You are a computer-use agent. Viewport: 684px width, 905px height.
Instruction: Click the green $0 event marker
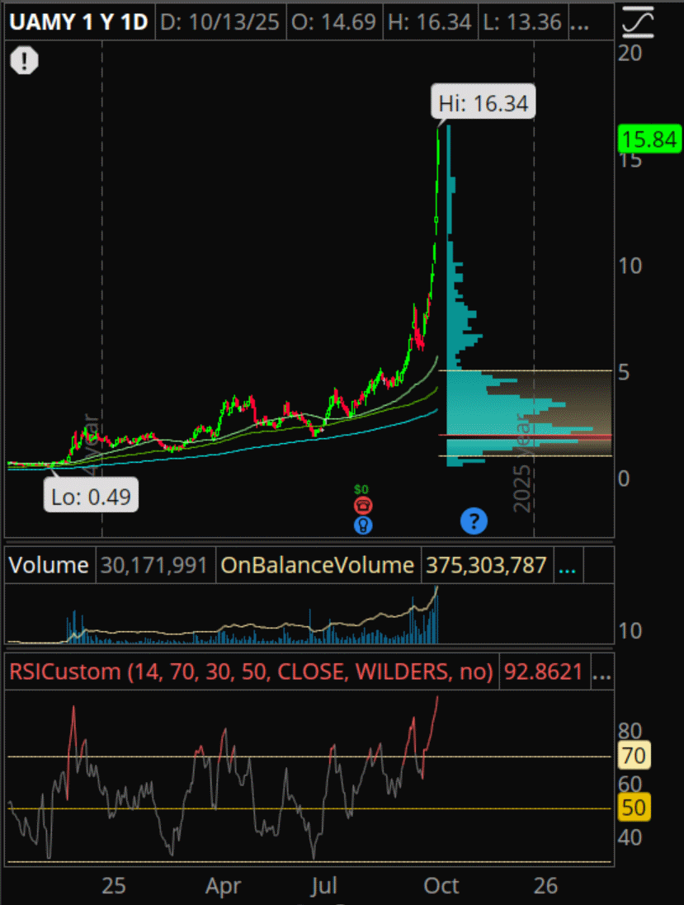coord(361,489)
